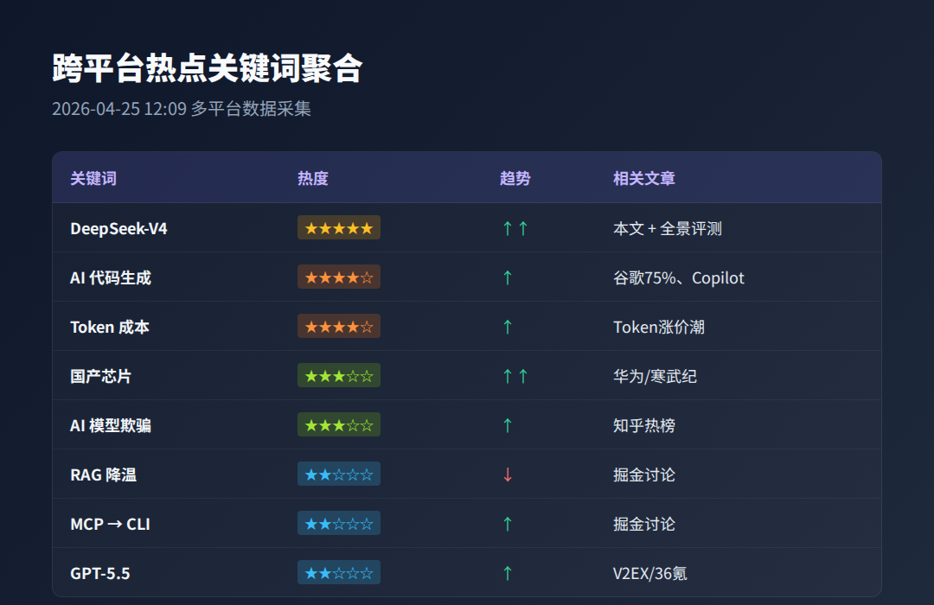Click the 2026-04-25 12:09 多平台数据采集 subtitle
Screen dimensions: 934x605
(181, 109)
